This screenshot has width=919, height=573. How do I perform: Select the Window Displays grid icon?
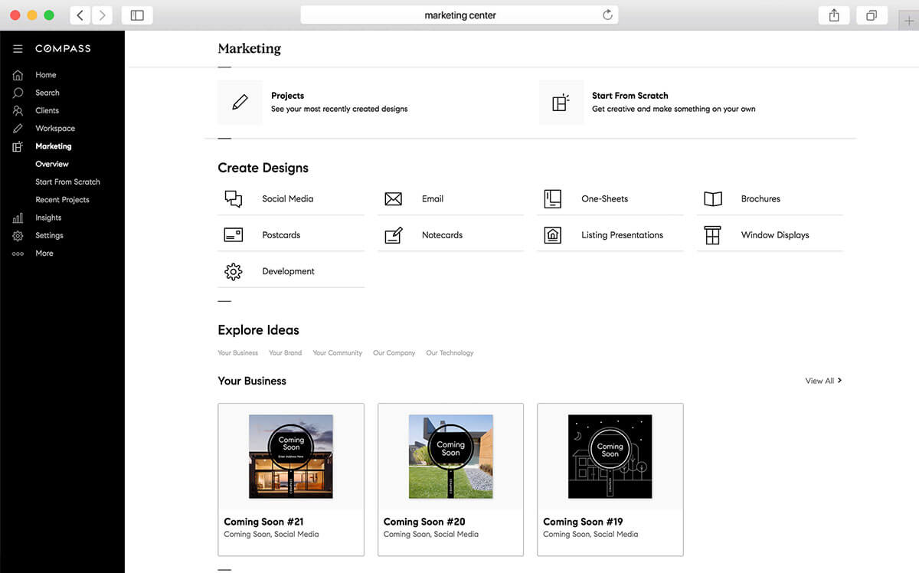712,235
